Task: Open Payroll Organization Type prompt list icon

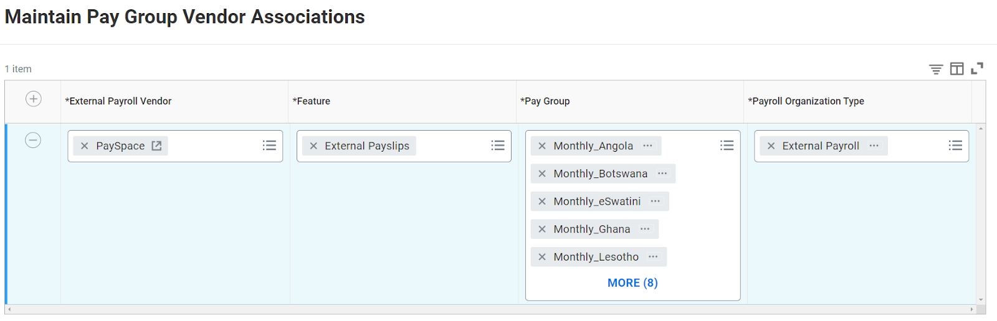Action: 955,145
